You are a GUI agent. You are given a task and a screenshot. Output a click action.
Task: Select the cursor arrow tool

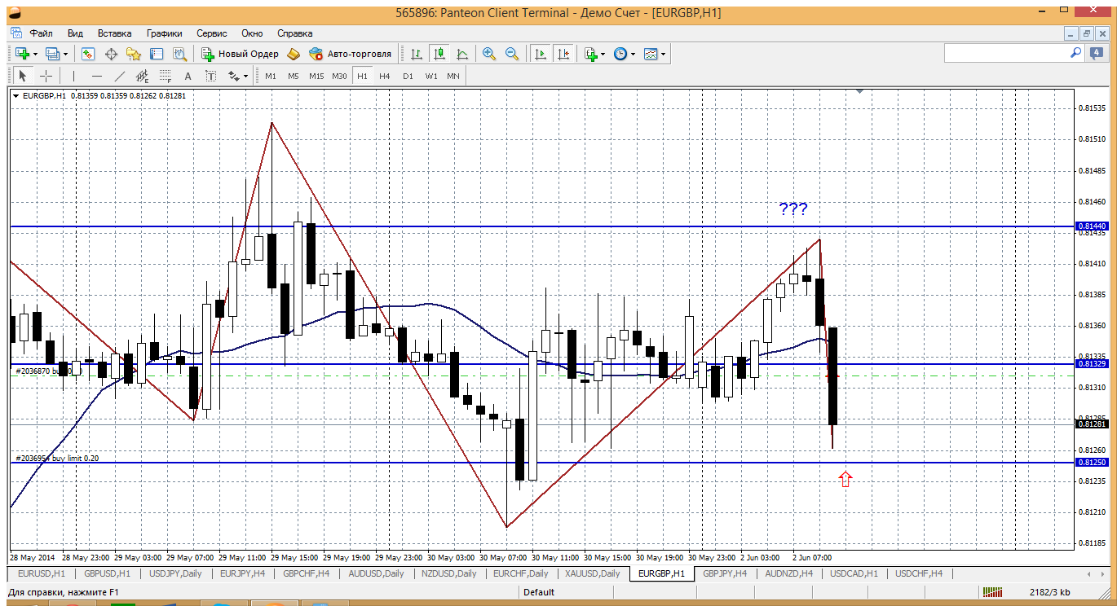click(x=23, y=76)
